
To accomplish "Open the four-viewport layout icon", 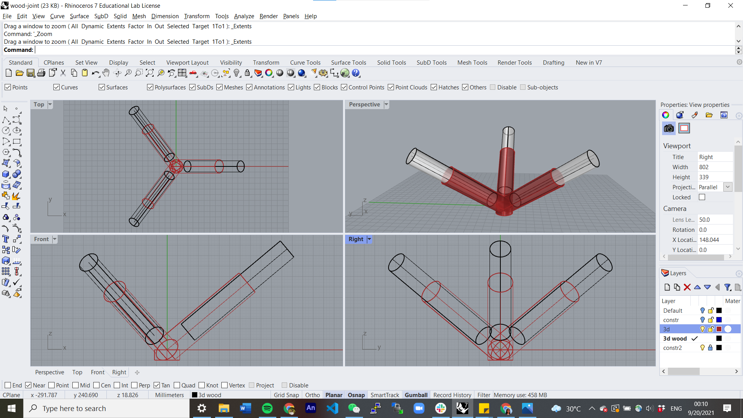I will click(x=182, y=73).
